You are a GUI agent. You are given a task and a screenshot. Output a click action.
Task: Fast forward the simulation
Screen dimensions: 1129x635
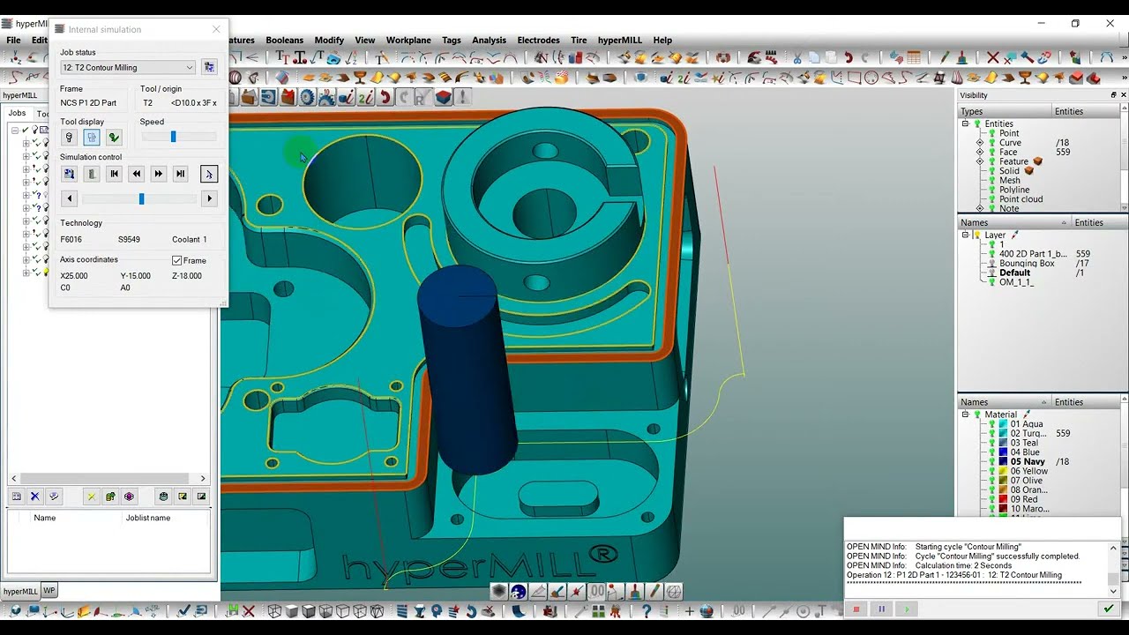[x=158, y=174]
